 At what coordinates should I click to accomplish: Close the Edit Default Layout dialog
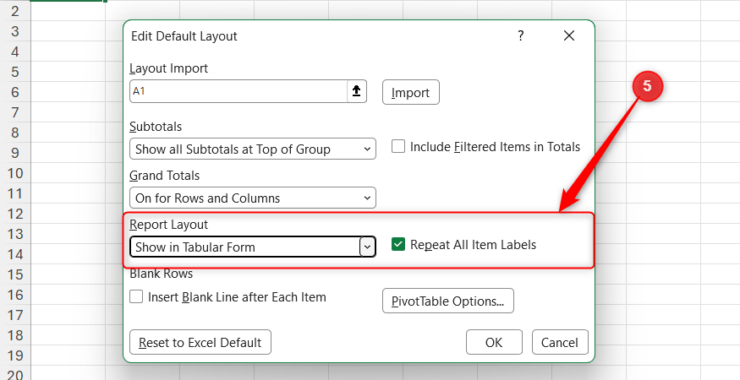click(x=569, y=35)
